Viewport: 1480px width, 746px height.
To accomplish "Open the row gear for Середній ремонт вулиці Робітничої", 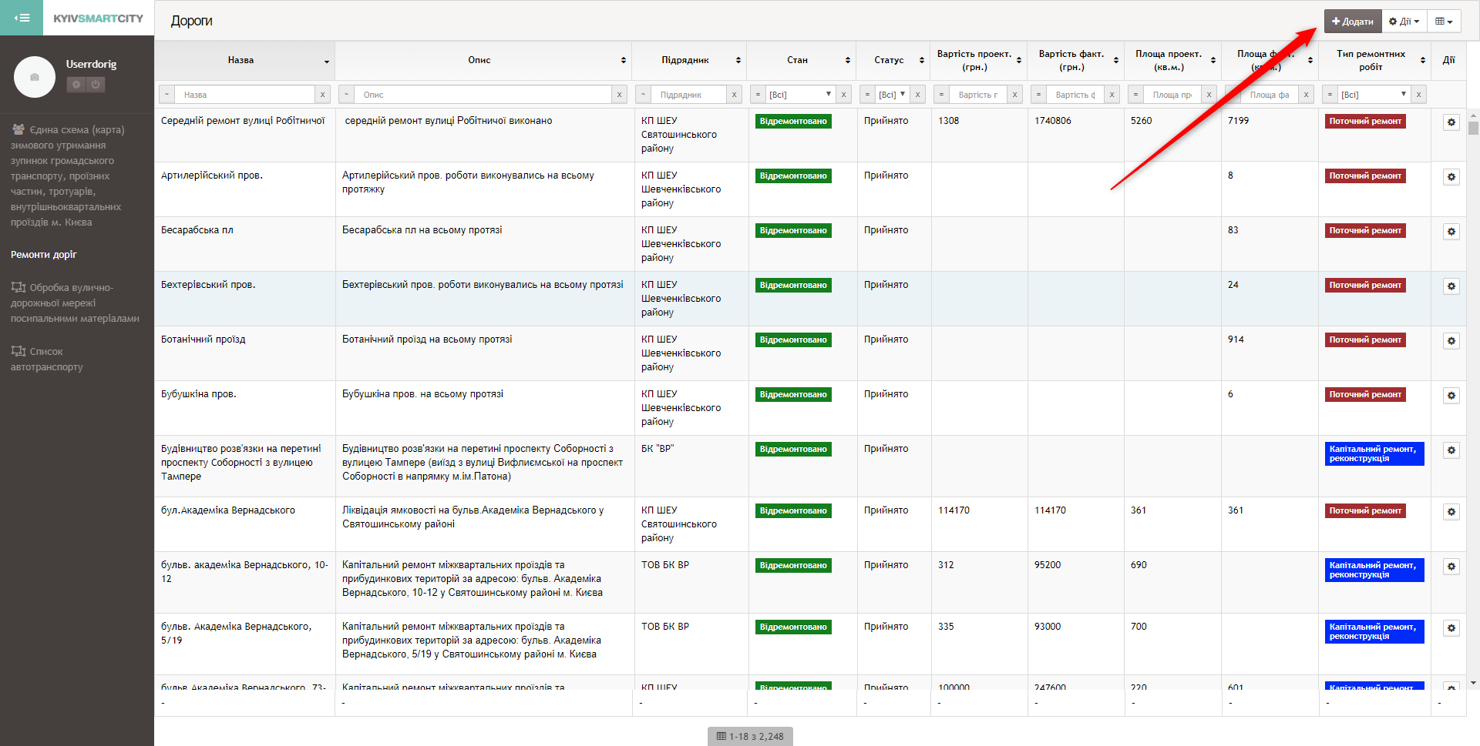I will 1451,122.
